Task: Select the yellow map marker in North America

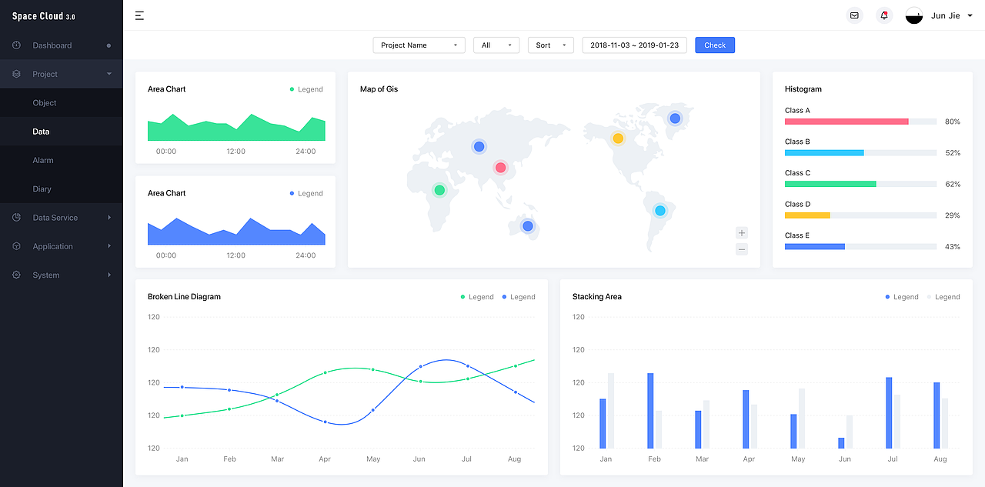Action: [617, 138]
